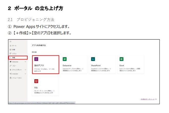
Task: Open ソリューション in the sidebar
Action: click(17, 78)
